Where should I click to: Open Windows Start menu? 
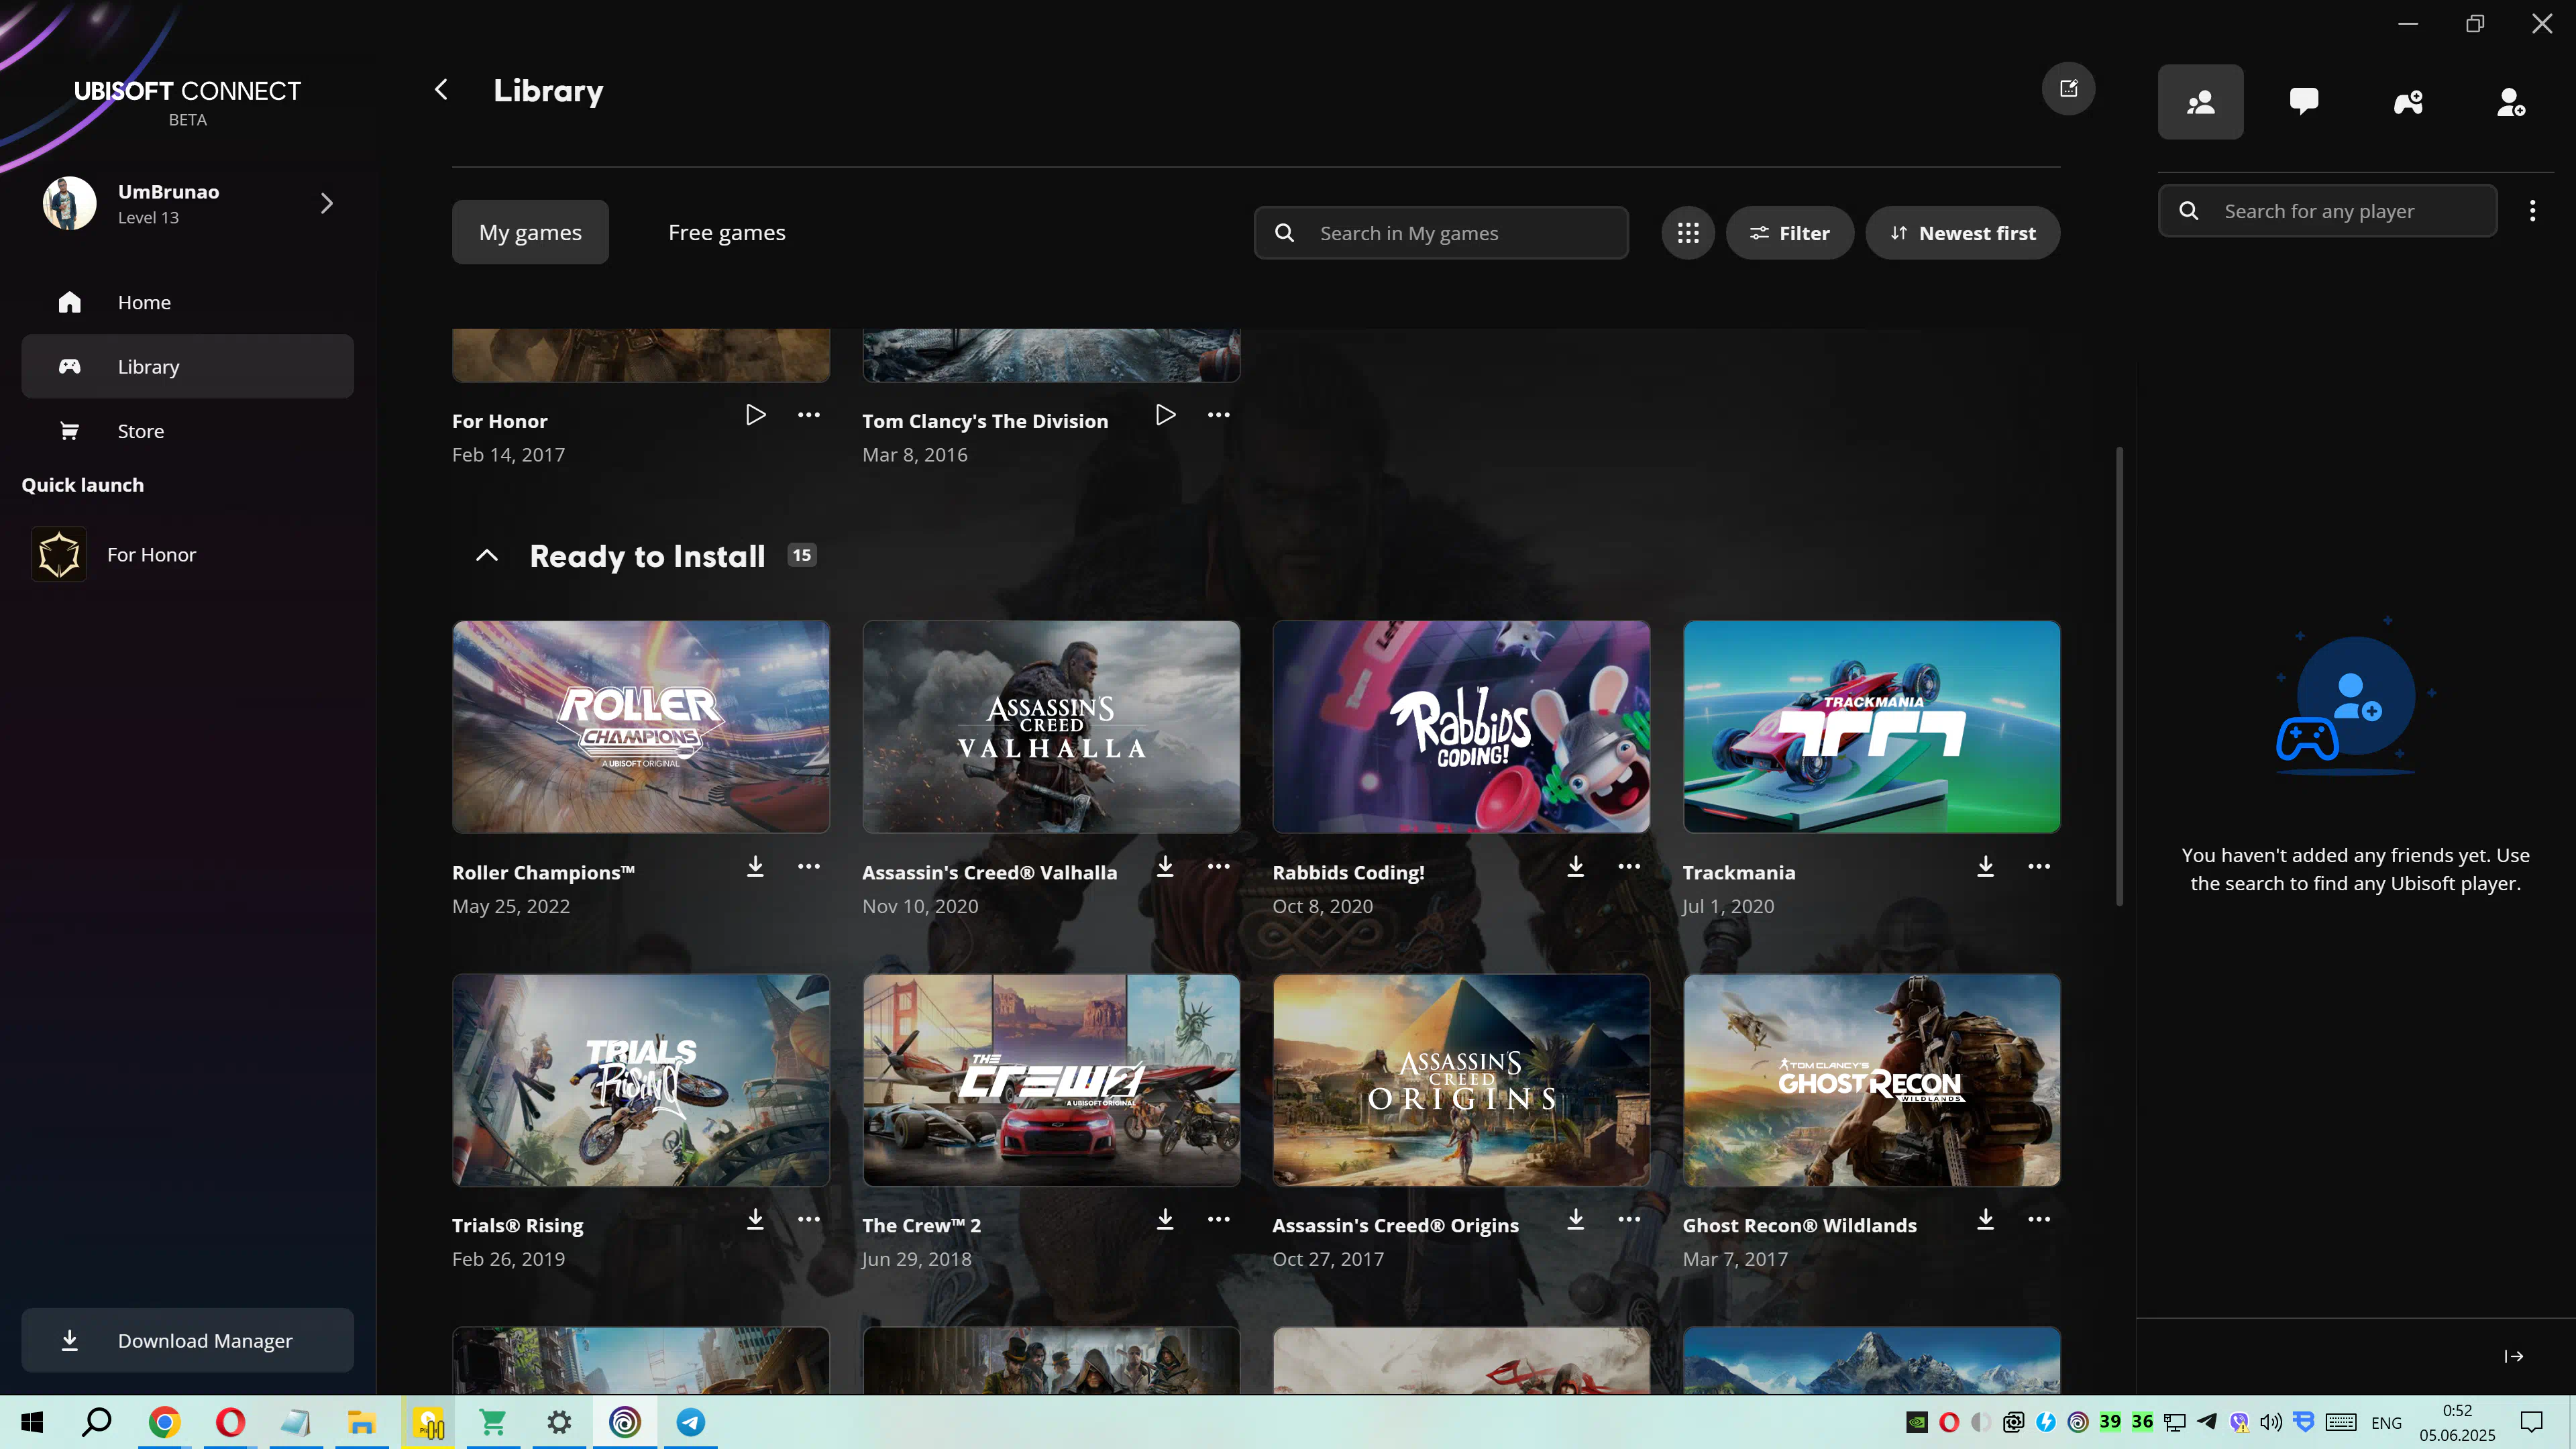click(x=32, y=1422)
